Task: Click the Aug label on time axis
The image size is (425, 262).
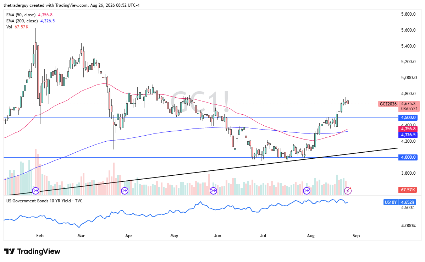Action: click(x=311, y=236)
